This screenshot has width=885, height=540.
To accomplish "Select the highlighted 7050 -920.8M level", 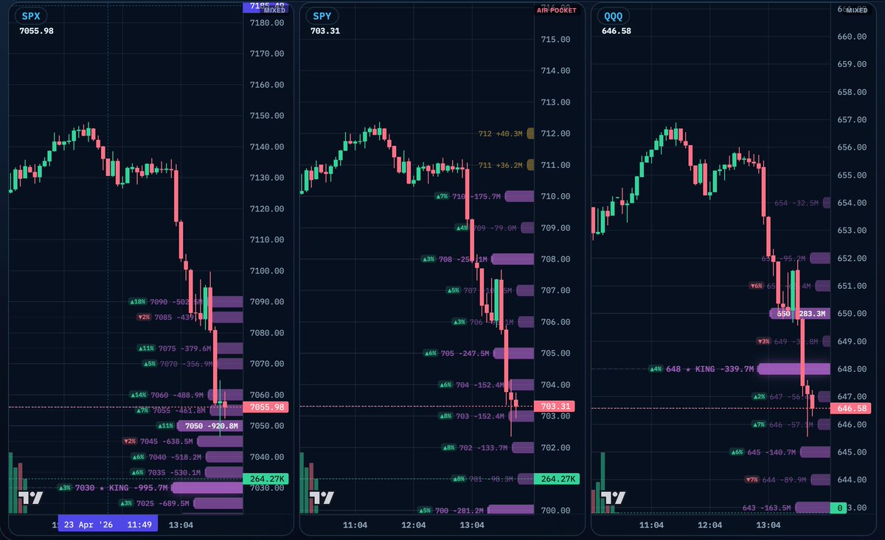I will [212, 426].
